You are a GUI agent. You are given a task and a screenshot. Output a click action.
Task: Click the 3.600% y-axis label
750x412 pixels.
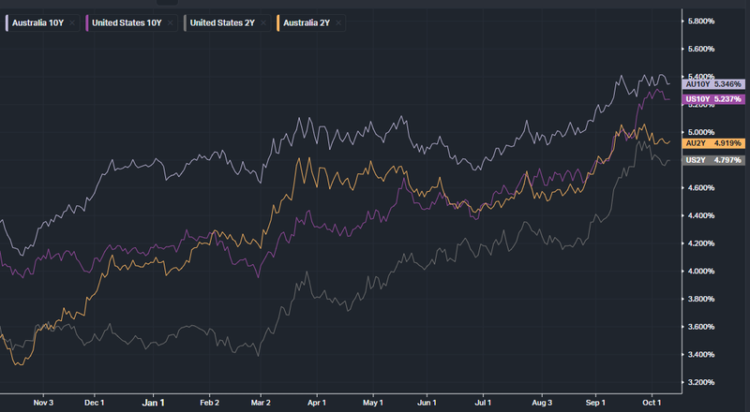point(700,327)
